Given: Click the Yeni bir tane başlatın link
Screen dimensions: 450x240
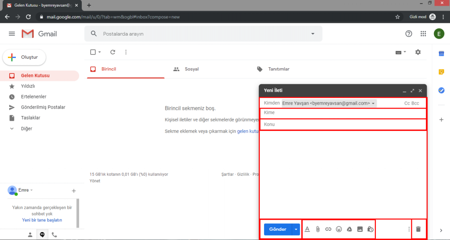Looking at the screenshot, I should click(42, 220).
